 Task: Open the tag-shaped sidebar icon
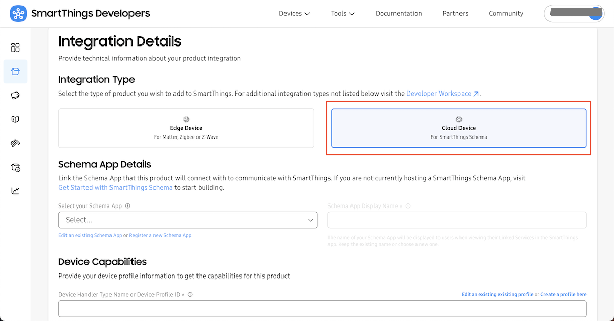coord(15,96)
